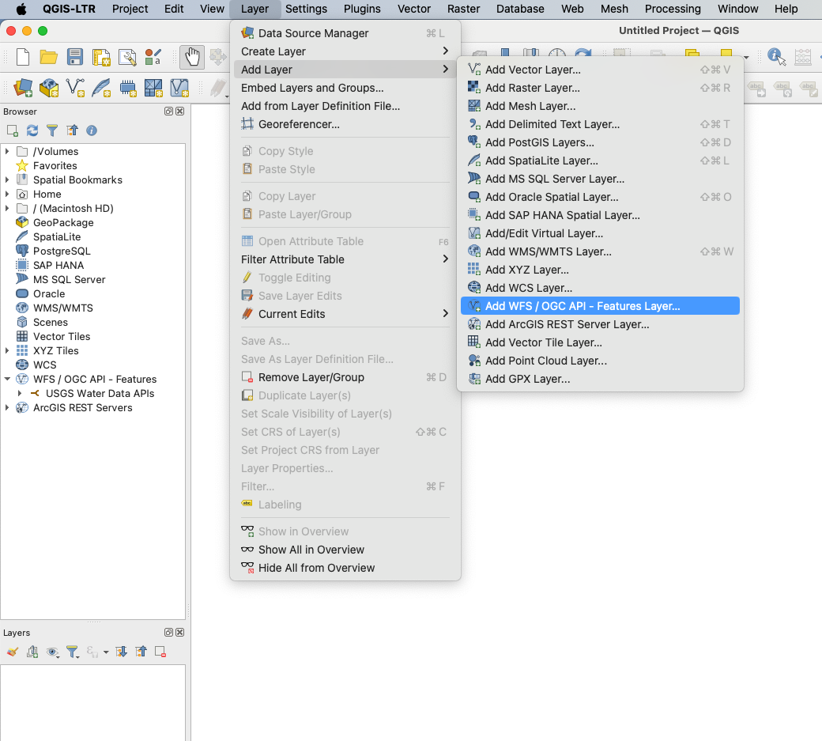The height and width of the screenshot is (741, 822).
Task: Click the New Project toolbar icon
Action: tap(23, 57)
